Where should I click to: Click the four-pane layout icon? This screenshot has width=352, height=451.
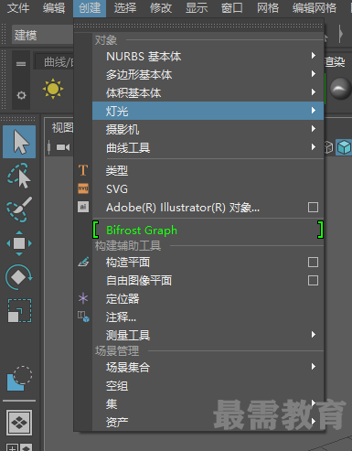click(19, 423)
